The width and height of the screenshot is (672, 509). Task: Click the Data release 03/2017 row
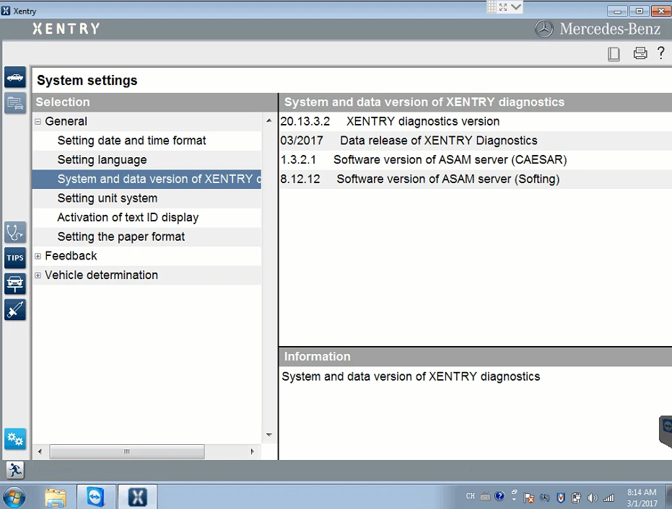(475, 141)
